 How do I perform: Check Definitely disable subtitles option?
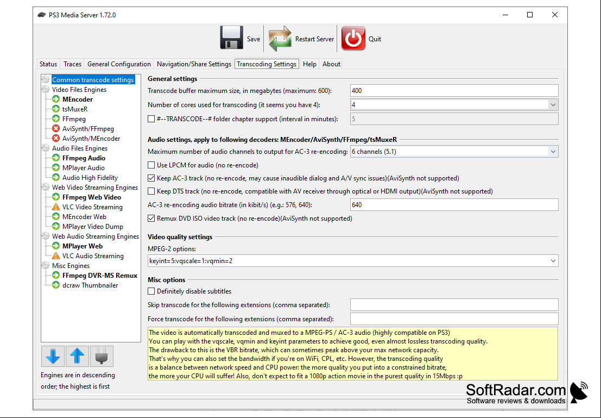coord(151,291)
